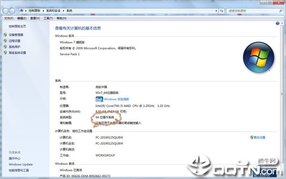286x179 pixels.
Task: Click the forward navigation arrow button
Action: click(12, 11)
